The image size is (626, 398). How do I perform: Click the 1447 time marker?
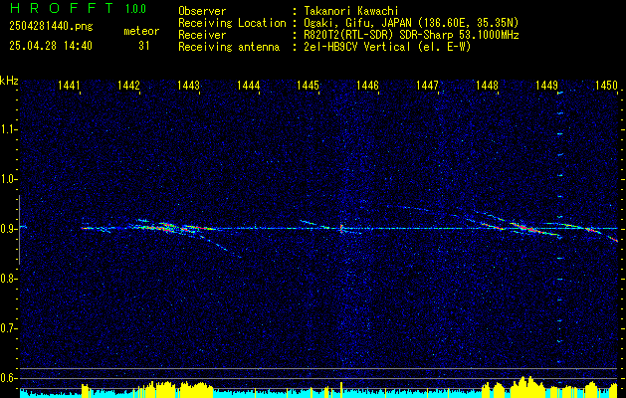coord(427,86)
